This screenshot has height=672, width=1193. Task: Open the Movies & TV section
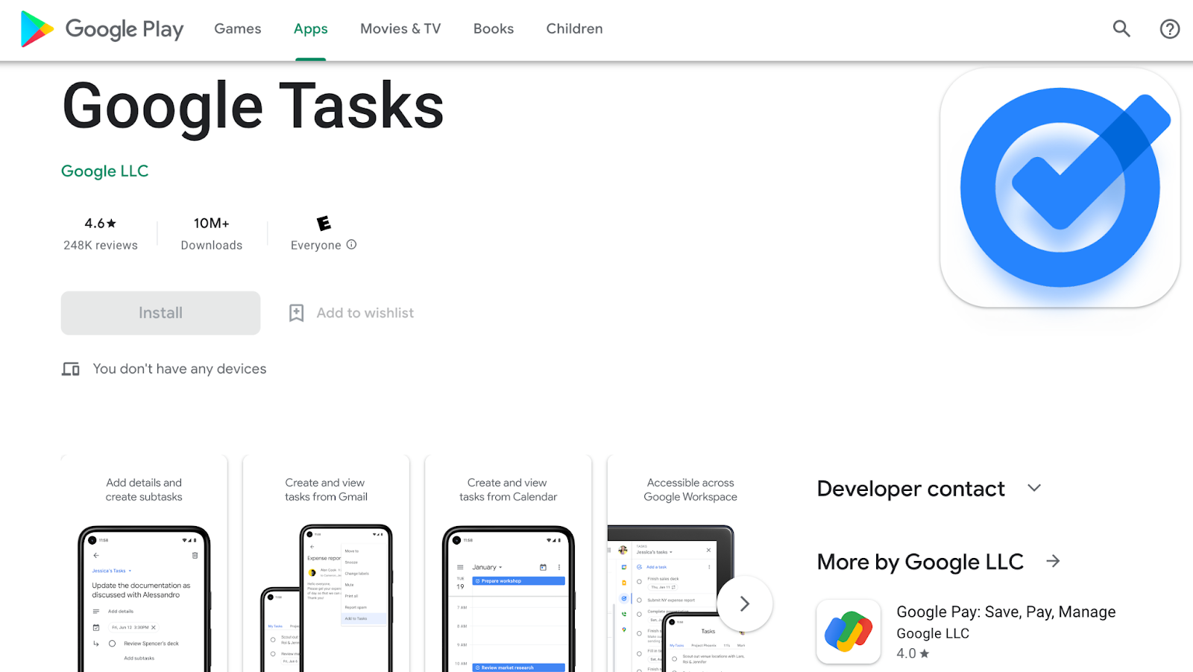pyautogui.click(x=400, y=28)
